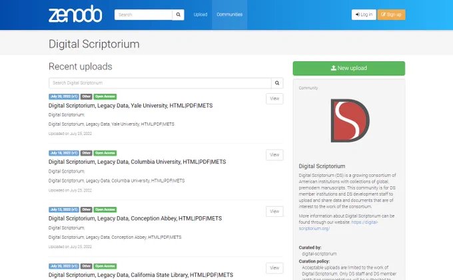Click the Recent uploads heading

click(81, 67)
